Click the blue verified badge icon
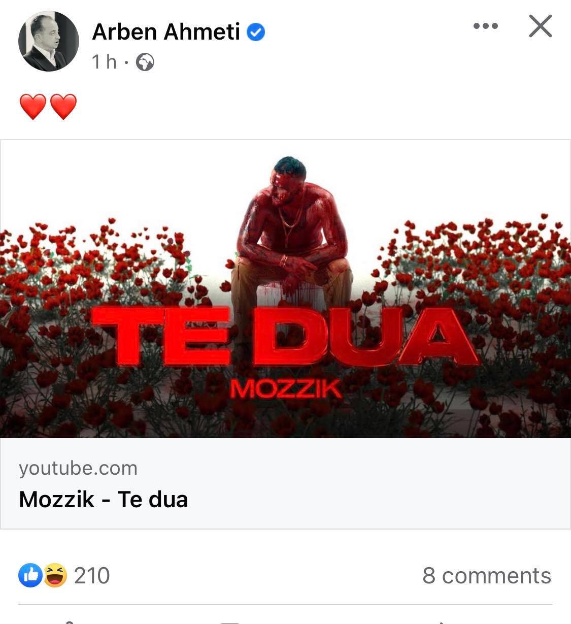 [x=256, y=32]
